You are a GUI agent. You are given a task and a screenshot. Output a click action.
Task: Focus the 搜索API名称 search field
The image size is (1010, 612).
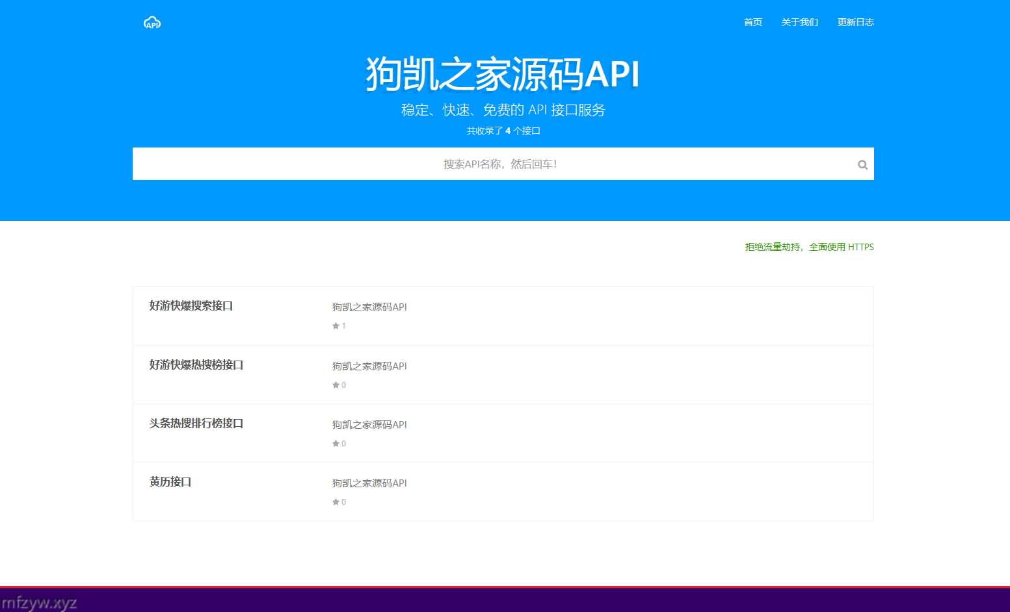499,164
